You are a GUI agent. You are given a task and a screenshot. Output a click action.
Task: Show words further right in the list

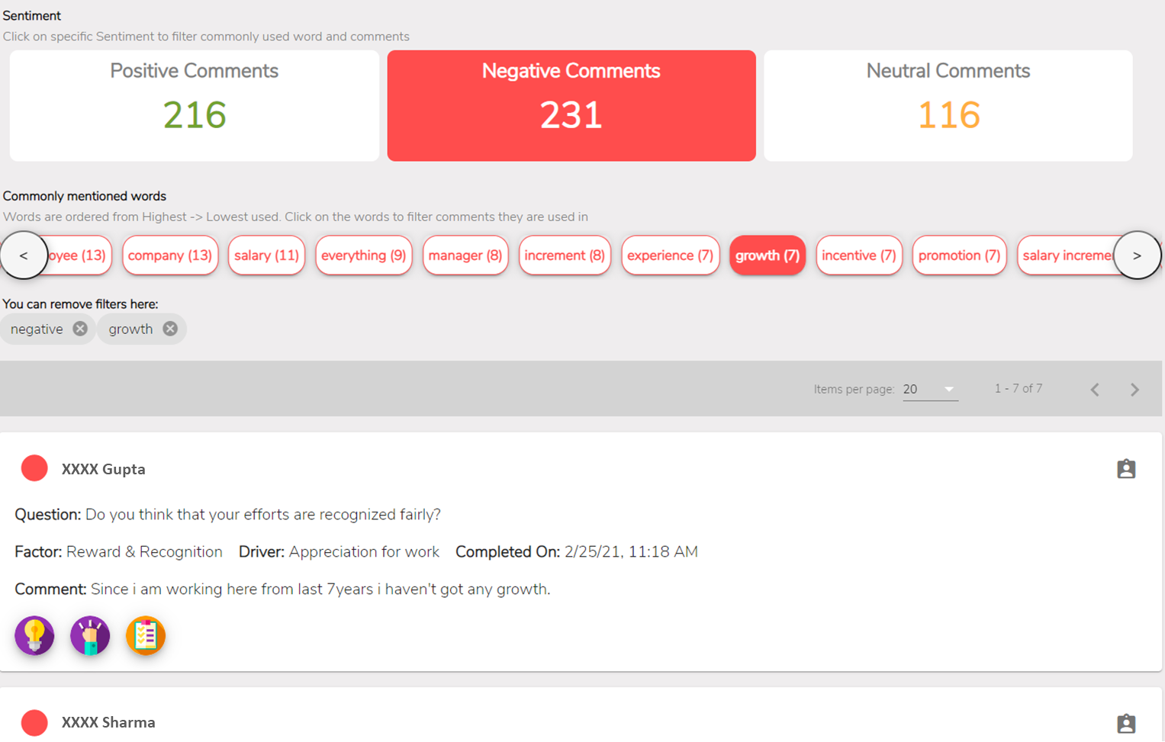click(1137, 255)
